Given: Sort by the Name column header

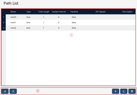Looking at the screenshot, I should tap(13, 12).
